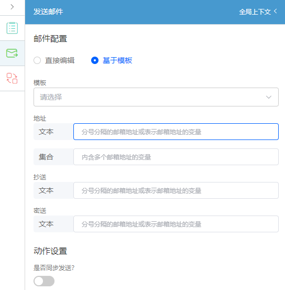Focus the 地址 文本 input field
Viewport: 285px width, 290px height.
pyautogui.click(x=176, y=132)
